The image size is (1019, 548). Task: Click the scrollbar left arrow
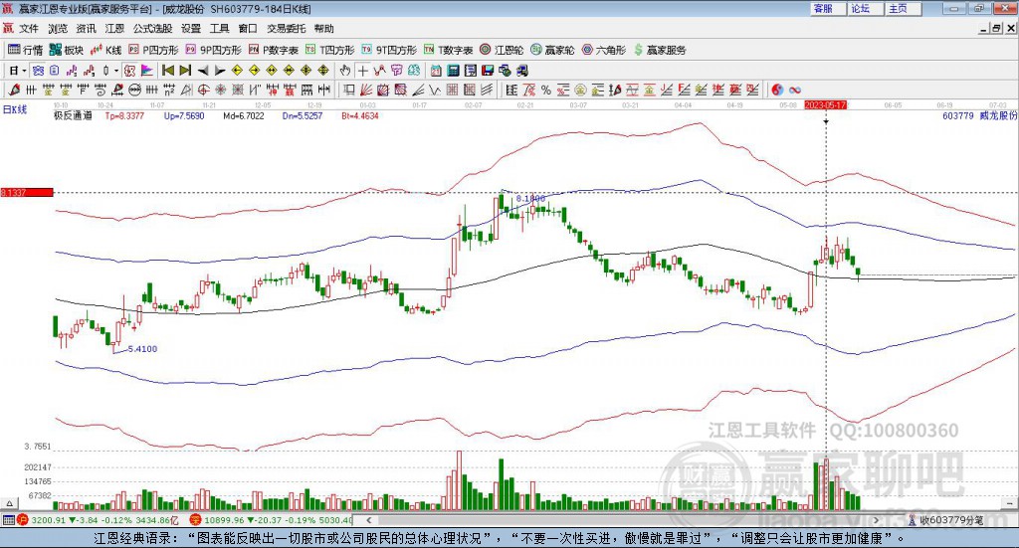(369, 520)
